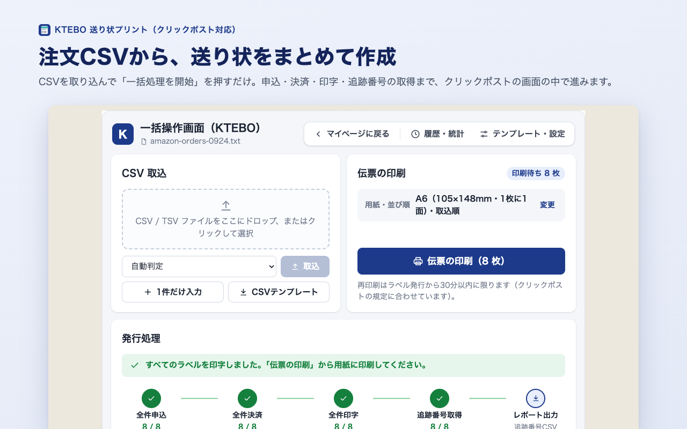Screen dimensions: 687x429
Task: Click the KTEBO app logo icon at the top
Action: tap(45, 30)
